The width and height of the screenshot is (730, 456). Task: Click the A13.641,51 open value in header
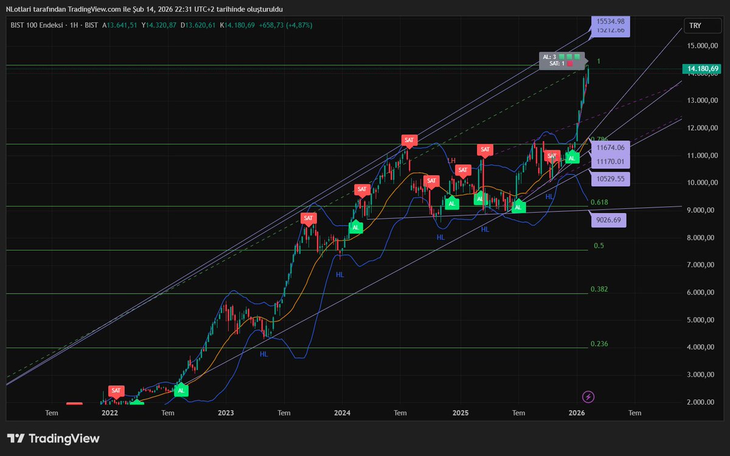pos(120,25)
